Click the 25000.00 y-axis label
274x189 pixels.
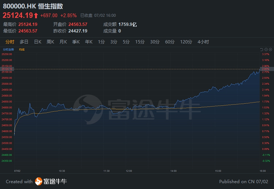(7, 84)
